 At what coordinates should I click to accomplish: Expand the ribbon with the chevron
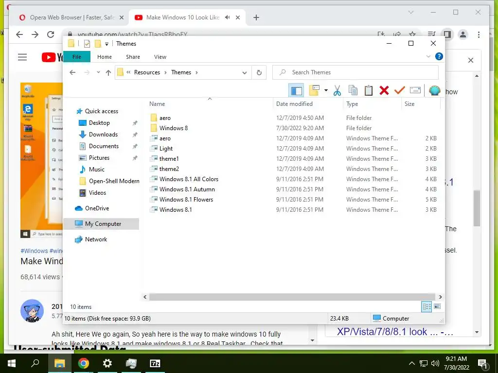(428, 56)
